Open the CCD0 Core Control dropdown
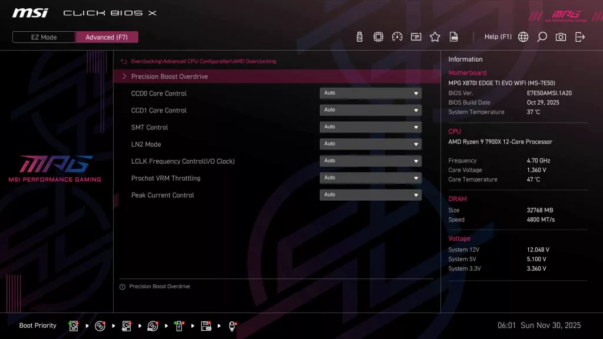The width and height of the screenshot is (603, 339). [370, 93]
